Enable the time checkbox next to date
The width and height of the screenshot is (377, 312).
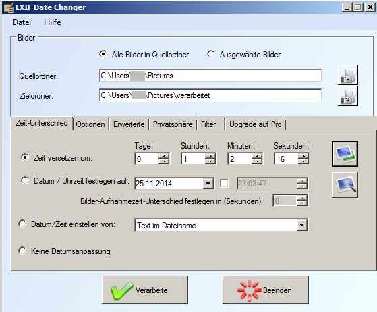(224, 184)
